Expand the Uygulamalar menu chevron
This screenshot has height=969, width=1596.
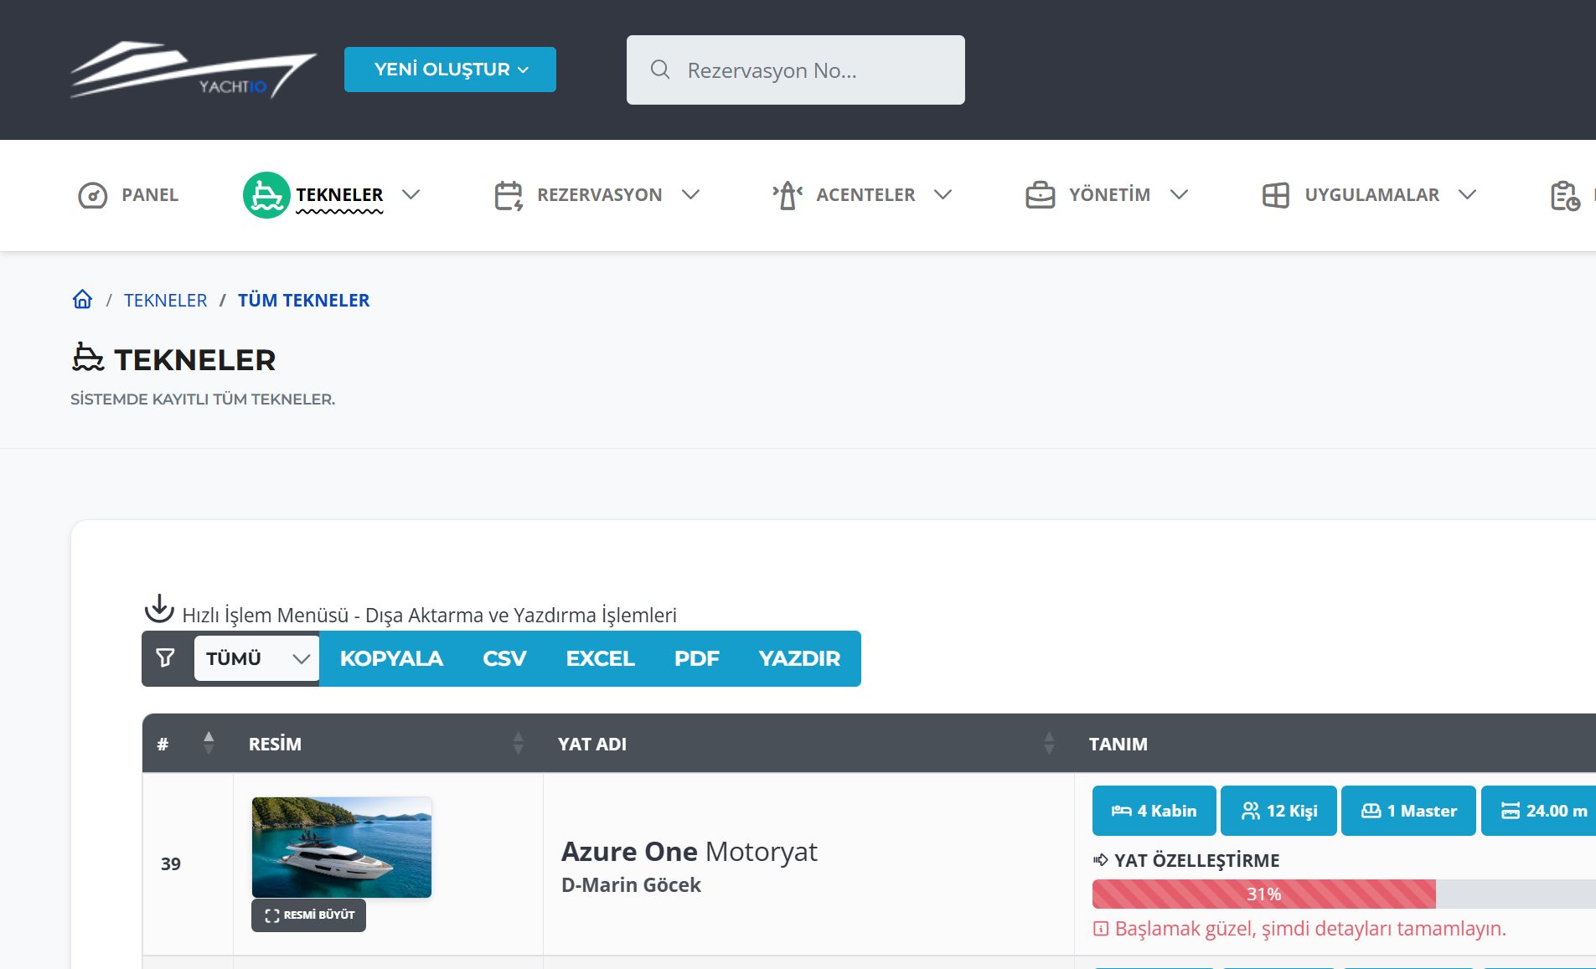[x=1467, y=194]
